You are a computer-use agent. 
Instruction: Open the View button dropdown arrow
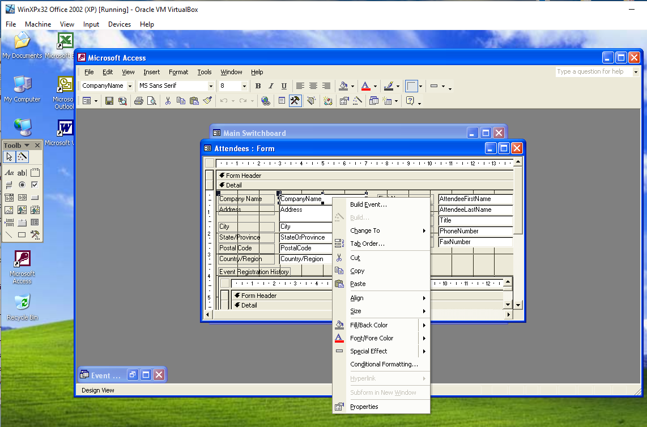click(96, 101)
